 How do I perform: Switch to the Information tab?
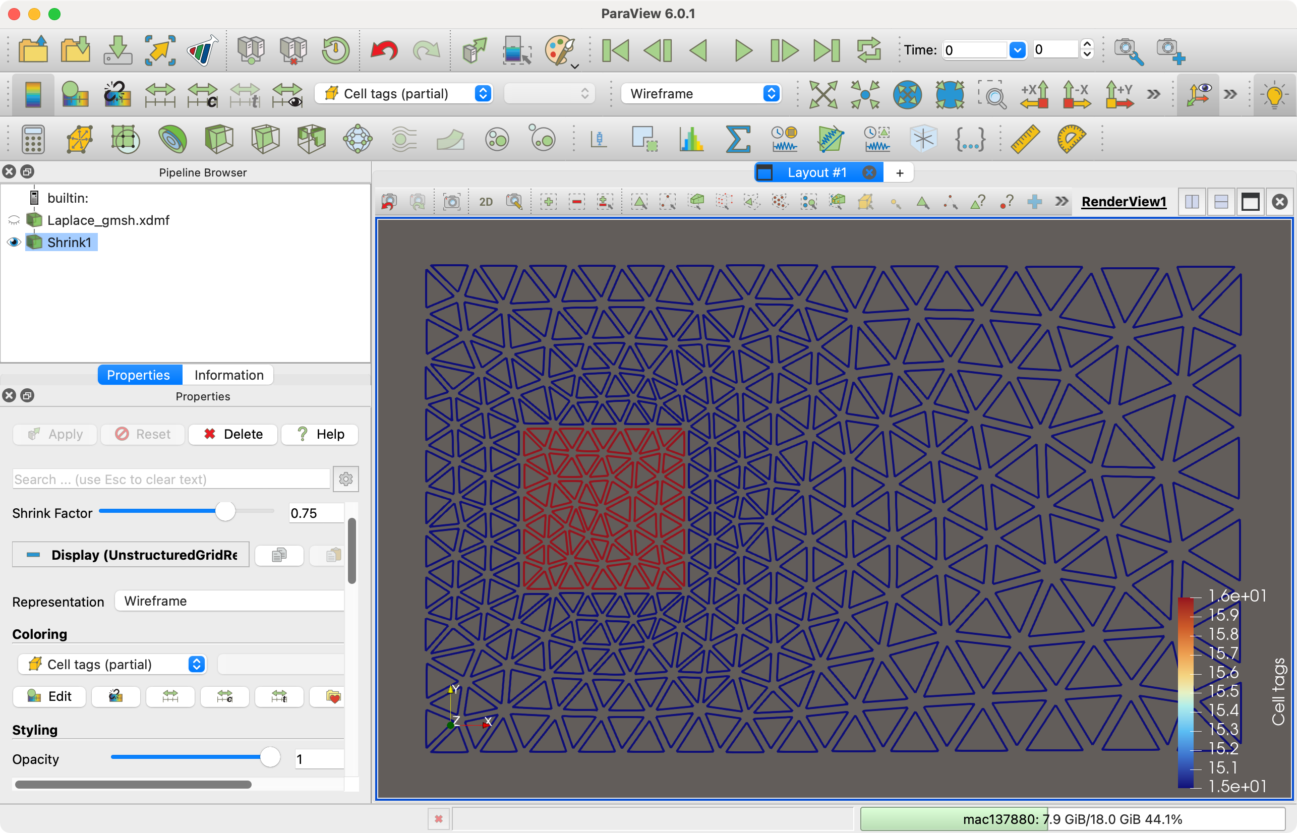click(x=228, y=375)
